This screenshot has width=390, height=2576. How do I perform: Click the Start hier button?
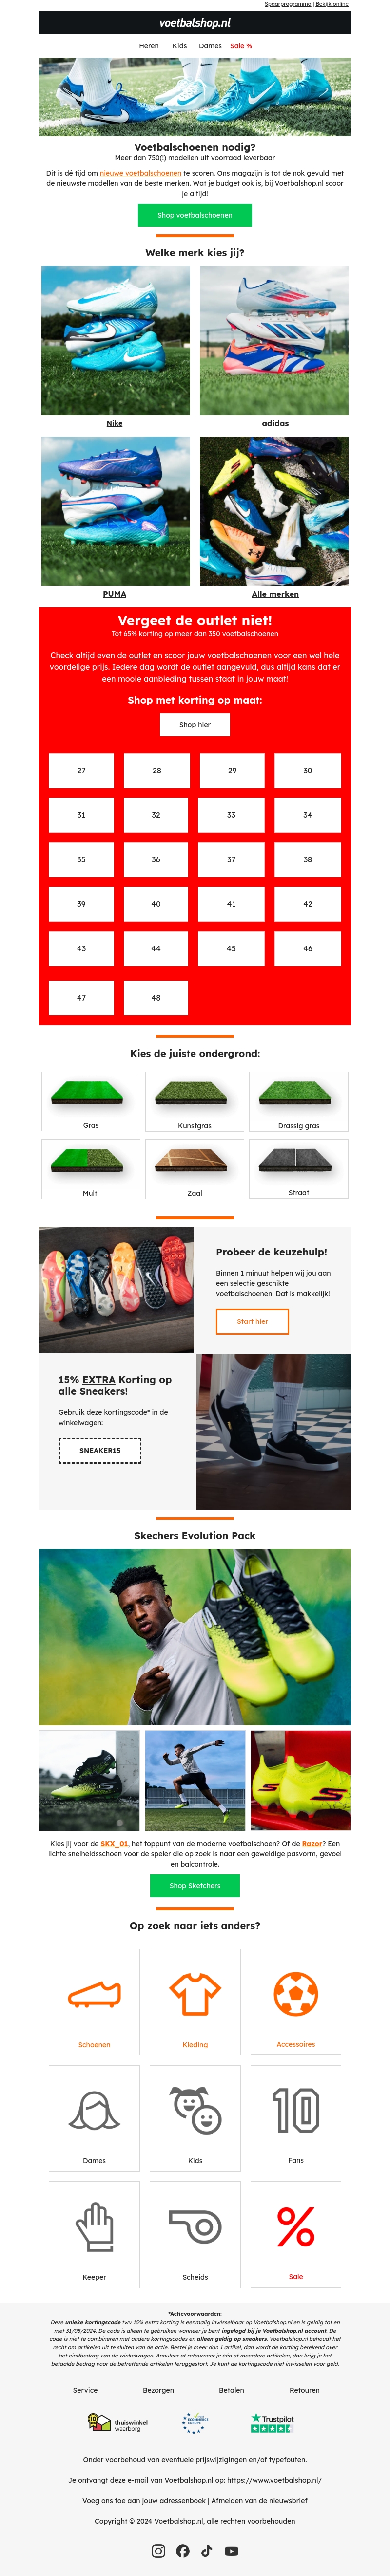[253, 1321]
